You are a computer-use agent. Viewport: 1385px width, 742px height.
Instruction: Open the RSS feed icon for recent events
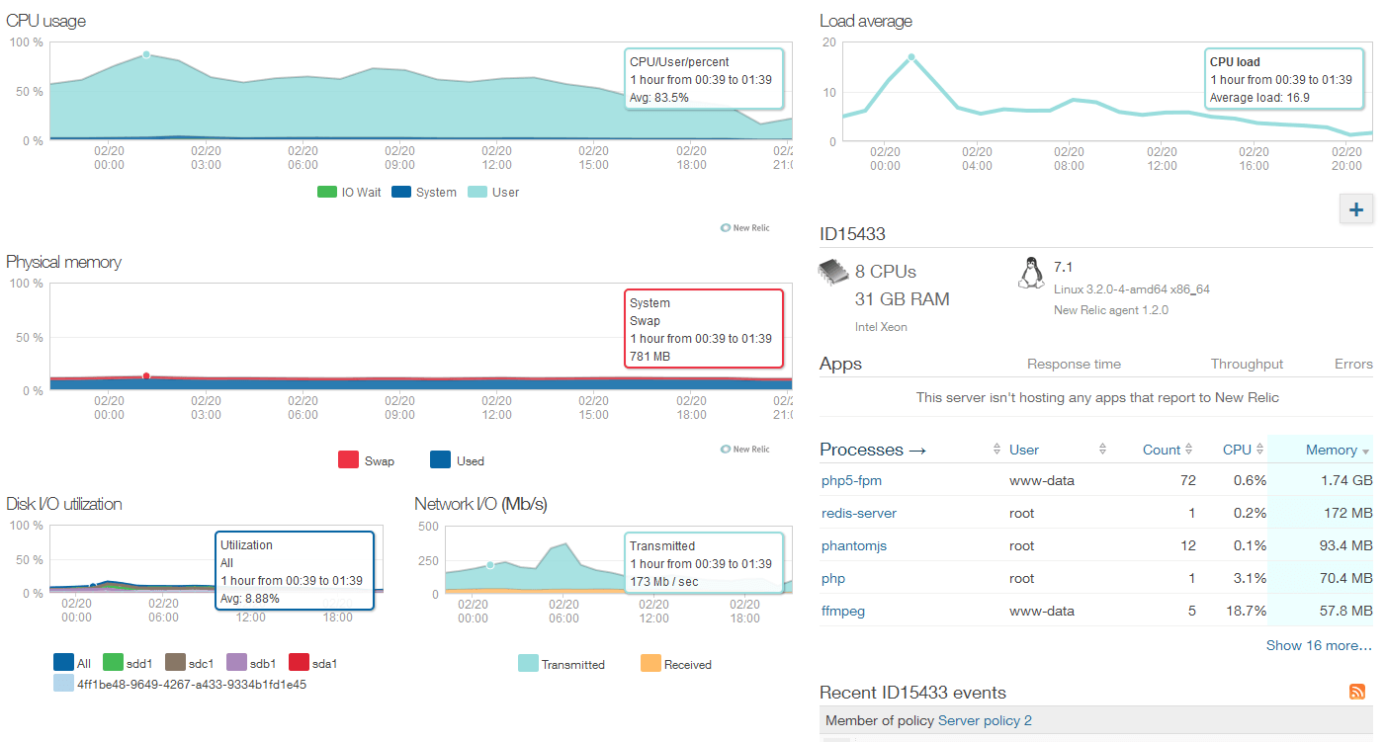(1357, 692)
